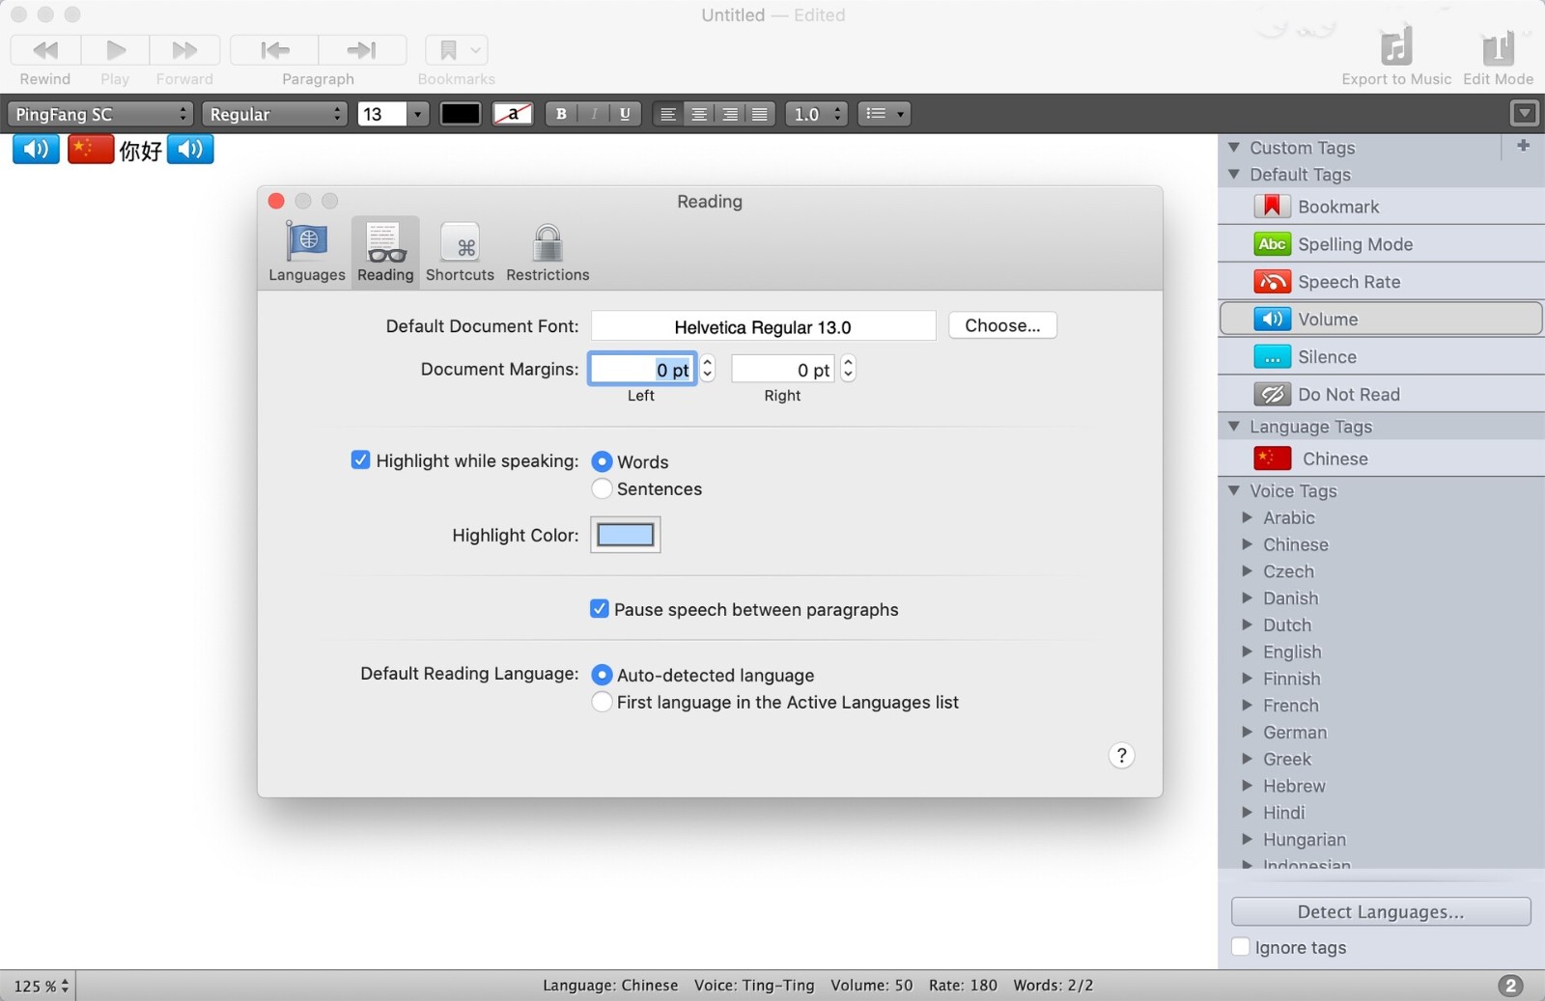Expand the French voice tags
This screenshot has width=1545, height=1001.
tap(1247, 706)
